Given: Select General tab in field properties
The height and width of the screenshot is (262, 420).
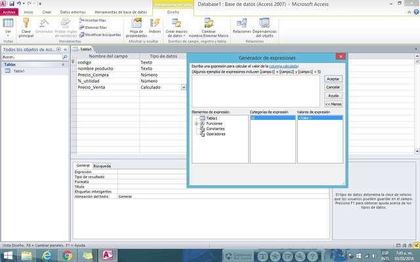Looking at the screenshot, I should [83, 166].
